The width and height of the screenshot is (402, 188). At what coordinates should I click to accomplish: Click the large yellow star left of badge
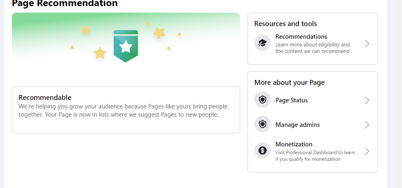click(100, 53)
